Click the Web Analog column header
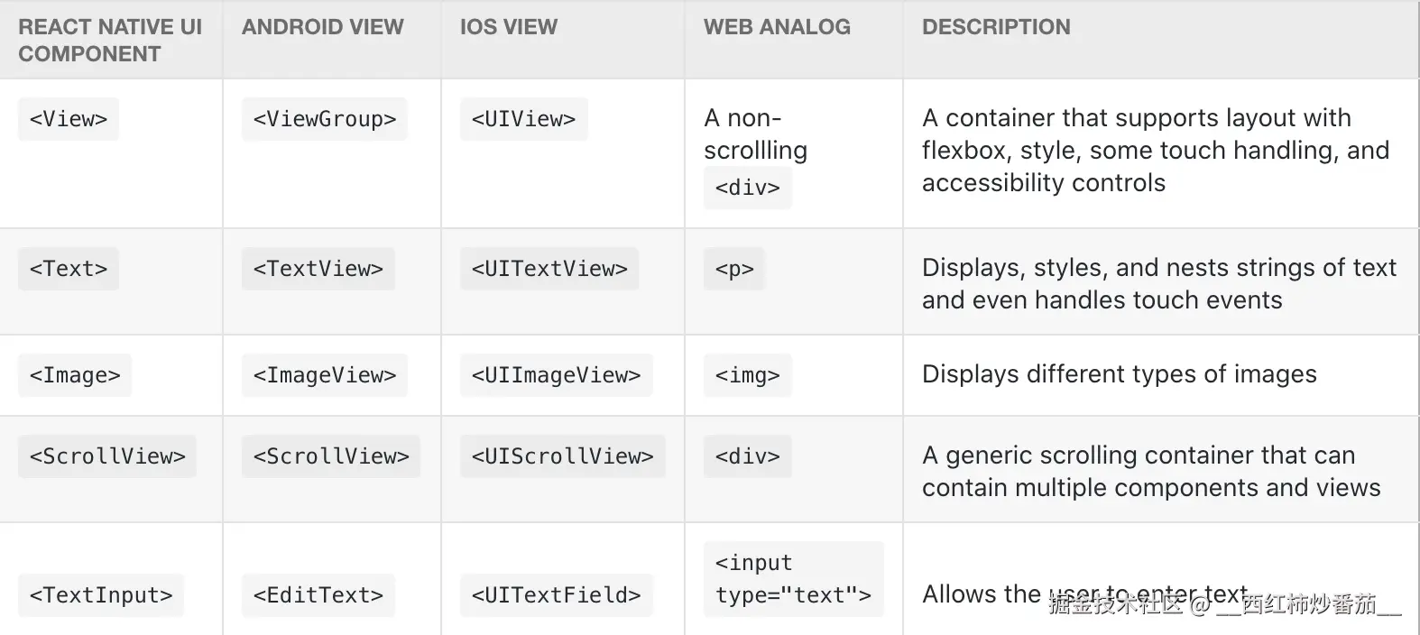Screen dimensions: 1420x635 pyautogui.click(x=777, y=27)
